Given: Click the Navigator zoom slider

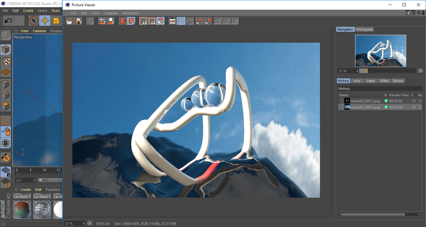Looking at the screenshot, I should [387, 71].
